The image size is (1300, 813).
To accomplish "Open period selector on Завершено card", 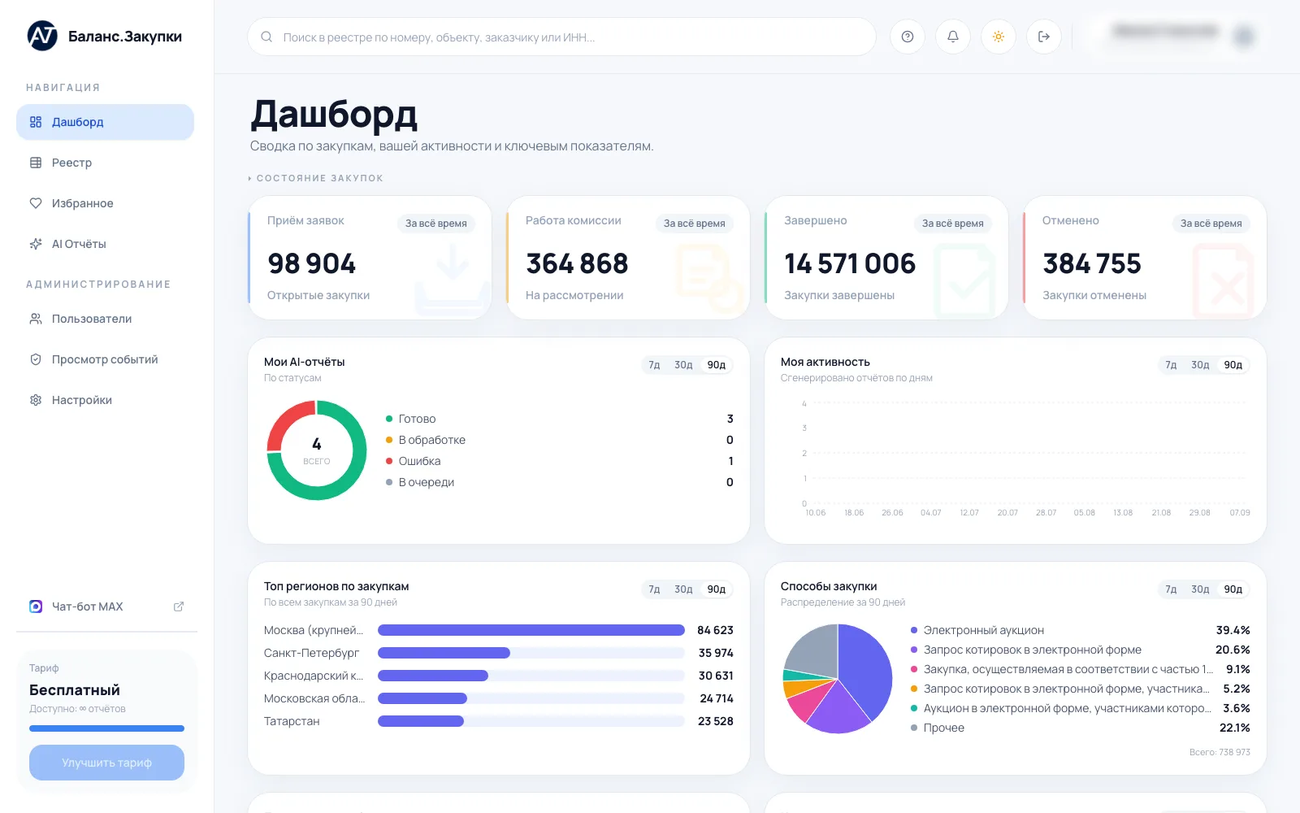I will [x=953, y=224].
